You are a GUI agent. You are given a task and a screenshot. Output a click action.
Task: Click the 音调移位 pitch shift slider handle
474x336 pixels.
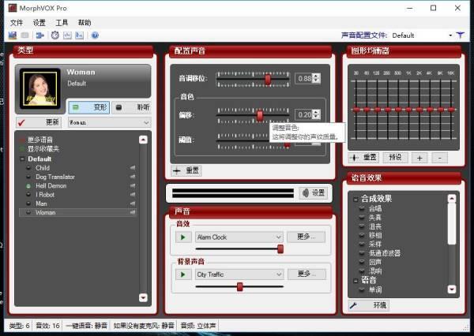[x=268, y=80]
